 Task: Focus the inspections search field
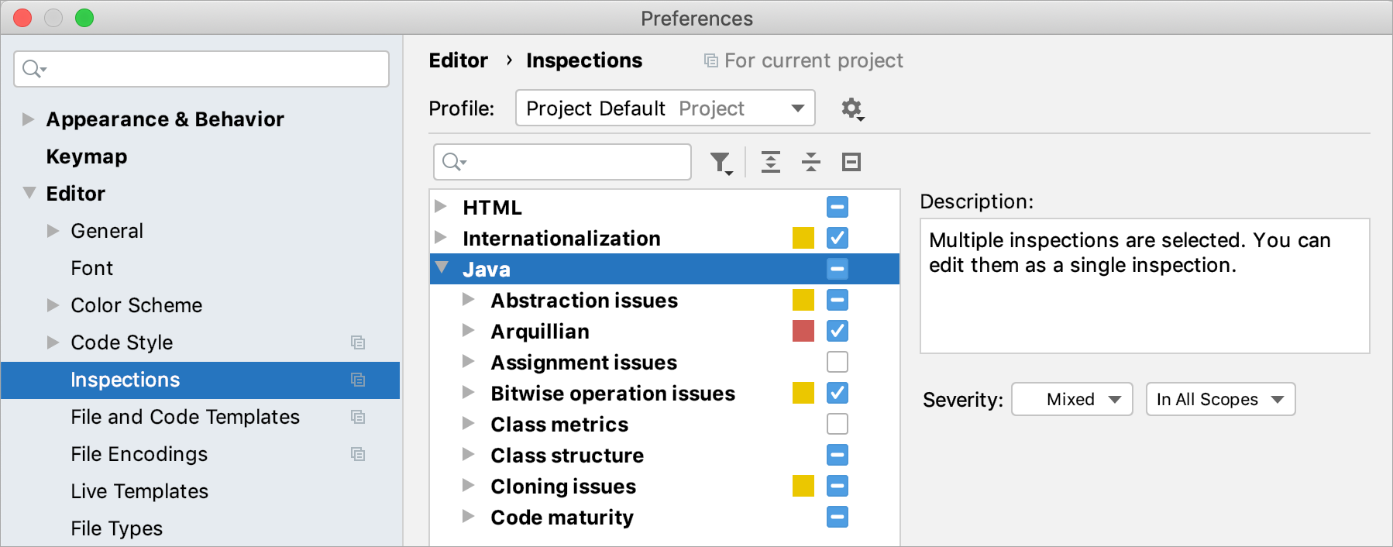click(x=562, y=162)
